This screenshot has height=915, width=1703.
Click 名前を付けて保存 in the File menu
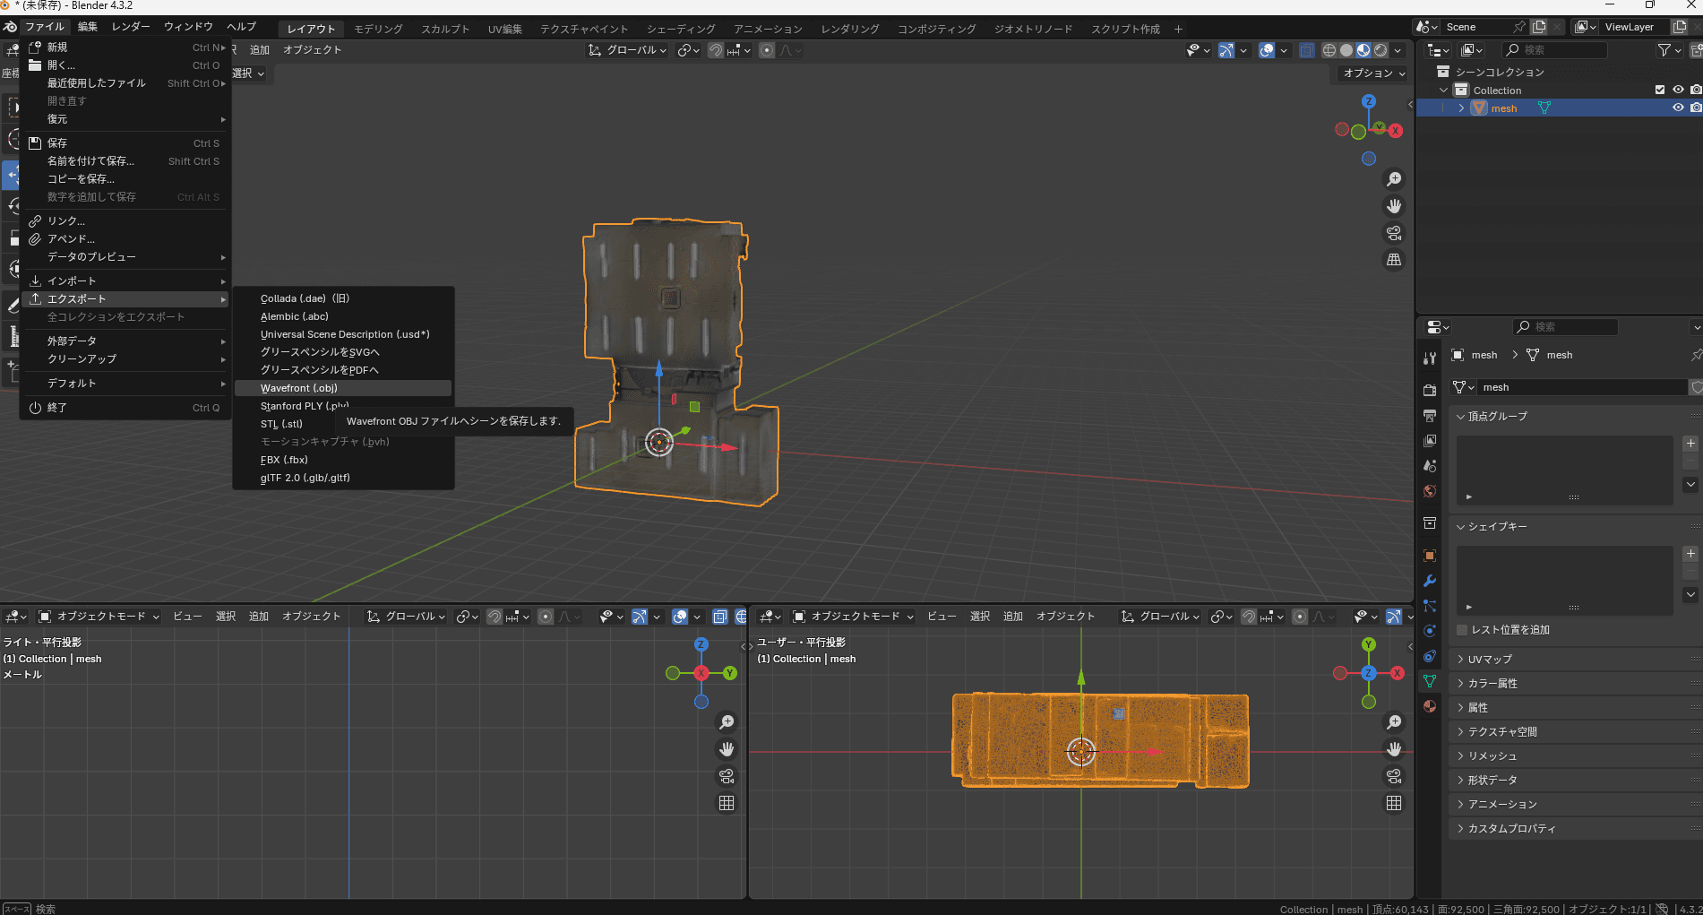[90, 161]
